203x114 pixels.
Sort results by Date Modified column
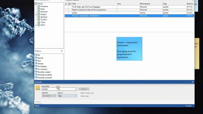190,4
